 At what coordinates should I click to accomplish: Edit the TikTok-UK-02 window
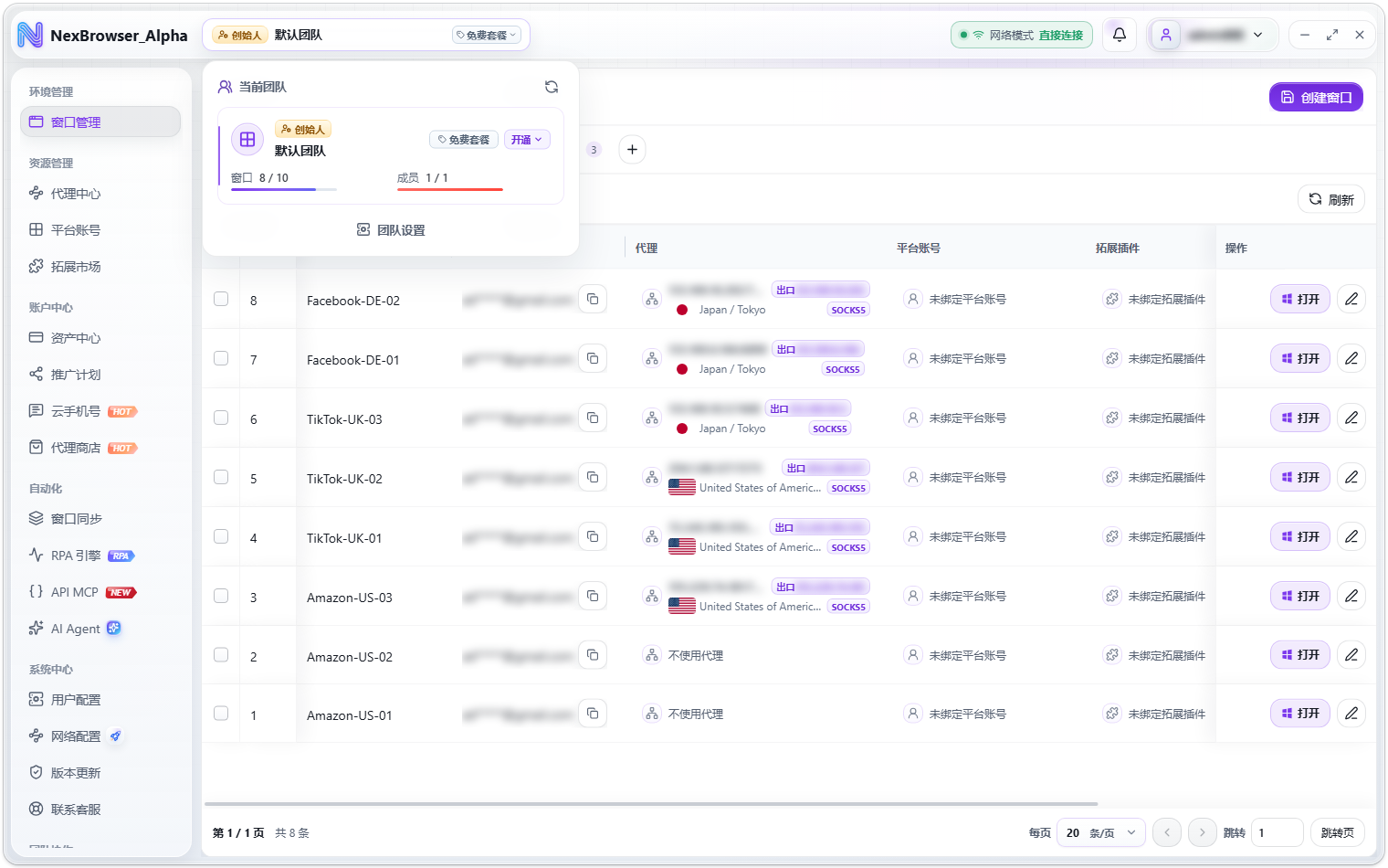pos(1351,477)
